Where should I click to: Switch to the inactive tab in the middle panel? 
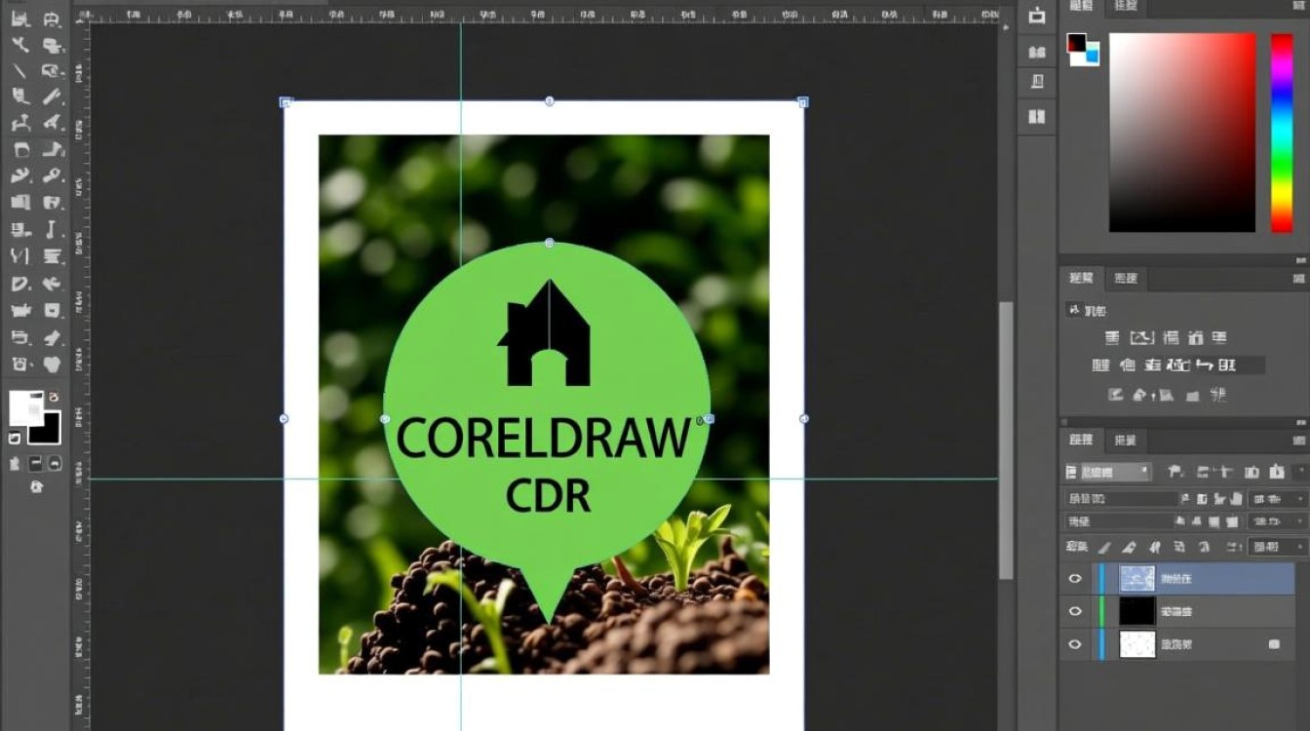coord(1125,278)
